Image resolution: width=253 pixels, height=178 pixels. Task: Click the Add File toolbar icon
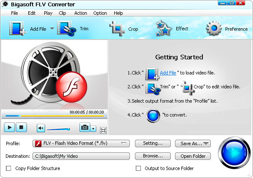point(18,29)
